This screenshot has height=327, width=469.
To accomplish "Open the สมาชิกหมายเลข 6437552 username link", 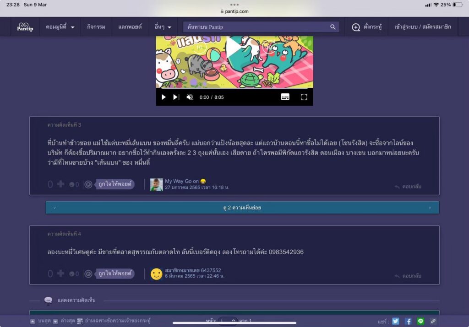I will [193, 270].
